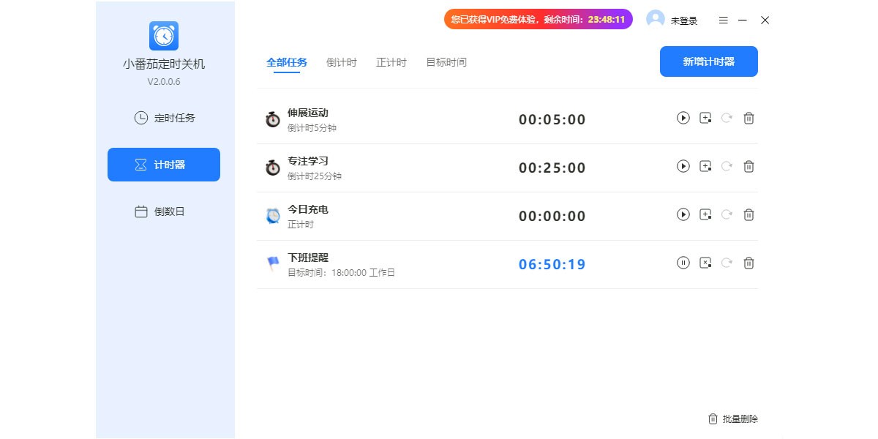Image resolution: width=878 pixels, height=439 pixels.
Task: Click 批量删除 to batch delete timers
Action: 739,419
